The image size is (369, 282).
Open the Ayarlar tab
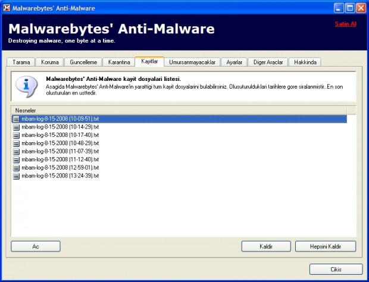(234, 62)
